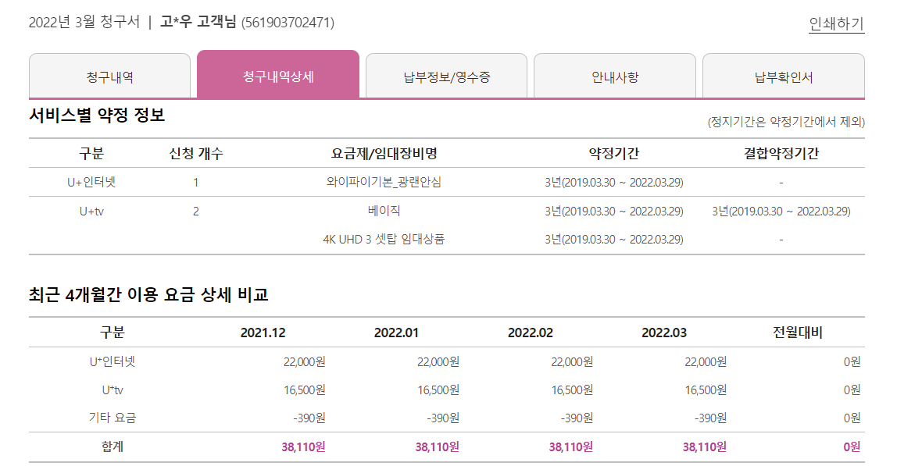Open the 납부확인서 tab
This screenshot has height=466, width=897.
pyautogui.click(x=784, y=76)
